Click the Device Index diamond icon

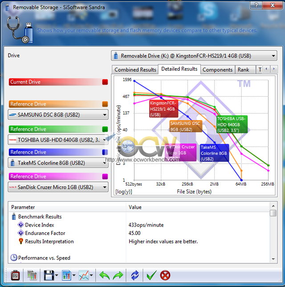tap(20, 225)
